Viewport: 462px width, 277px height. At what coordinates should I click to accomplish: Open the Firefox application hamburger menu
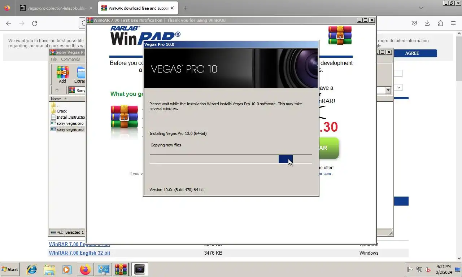point(453,23)
